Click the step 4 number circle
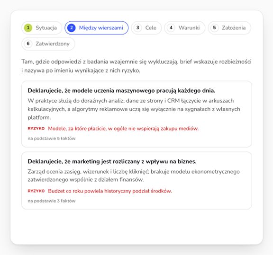This screenshot has height=255, width=273. tap(171, 28)
